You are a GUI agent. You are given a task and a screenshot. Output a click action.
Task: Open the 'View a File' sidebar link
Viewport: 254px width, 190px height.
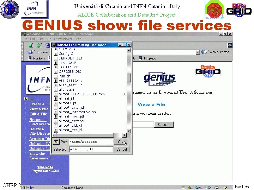click(39, 109)
